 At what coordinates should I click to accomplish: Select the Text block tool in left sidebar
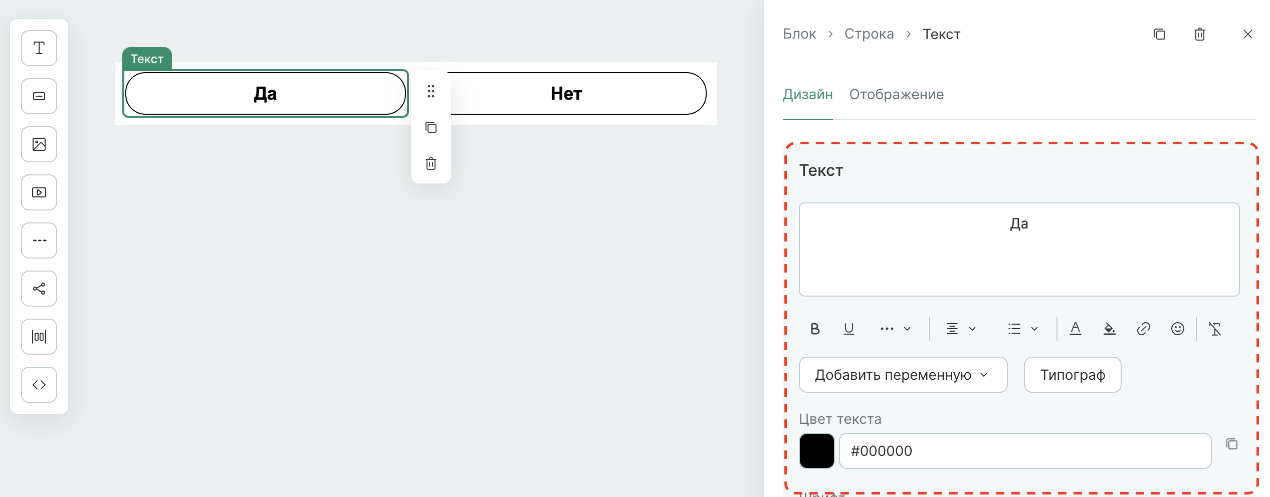point(39,48)
